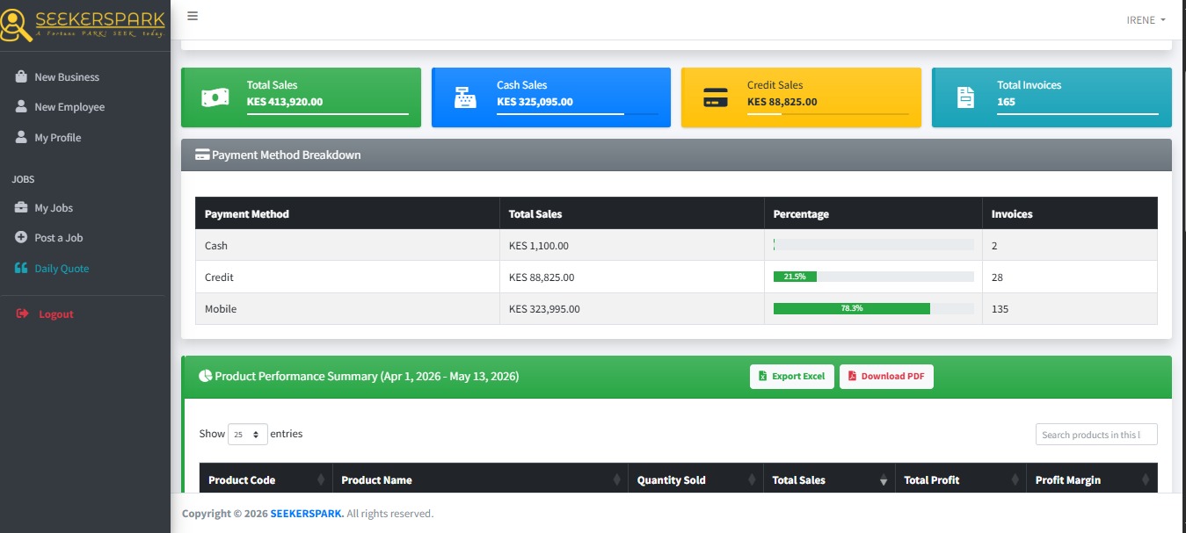Image resolution: width=1186 pixels, height=533 pixels.
Task: Click the Total Invoices summary card
Action: [x=1051, y=97]
